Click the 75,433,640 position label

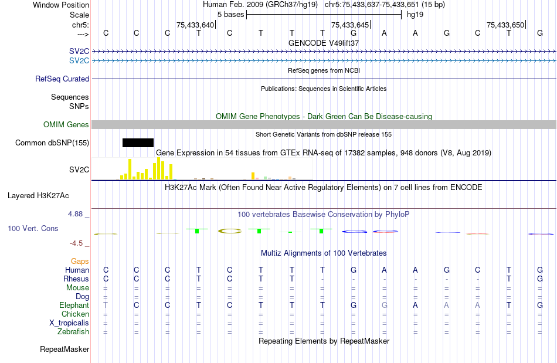click(195, 25)
